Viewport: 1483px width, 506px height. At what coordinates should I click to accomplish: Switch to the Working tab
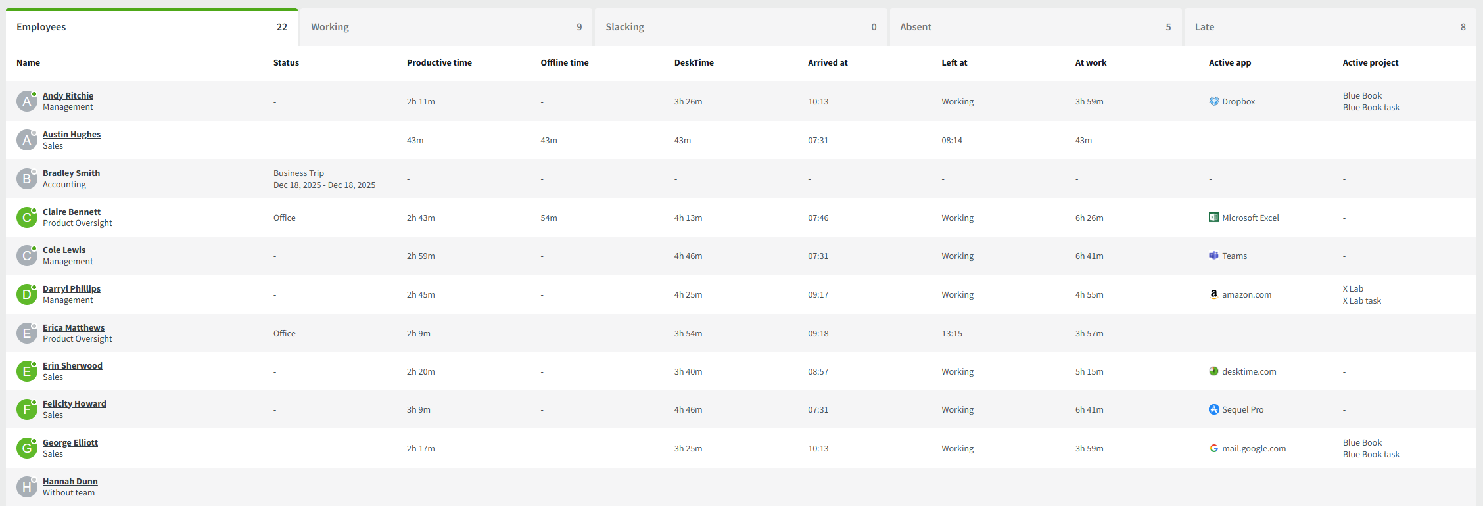[446, 27]
